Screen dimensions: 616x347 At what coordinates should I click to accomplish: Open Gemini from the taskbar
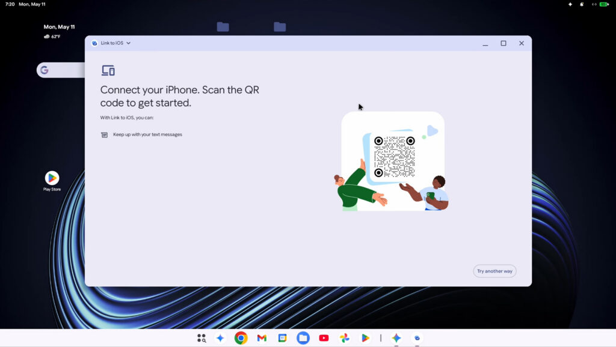point(220,338)
